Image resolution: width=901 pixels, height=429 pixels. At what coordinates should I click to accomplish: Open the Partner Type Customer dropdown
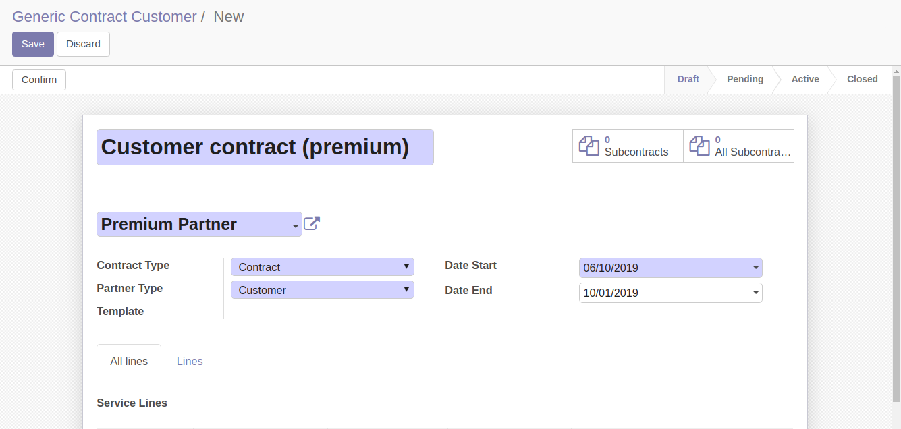323,290
